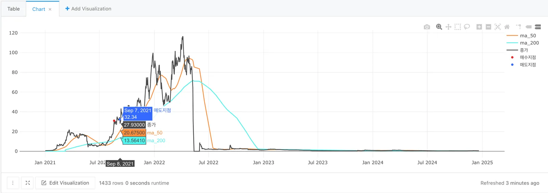
Task: Add Visualization
Action: pos(88,9)
